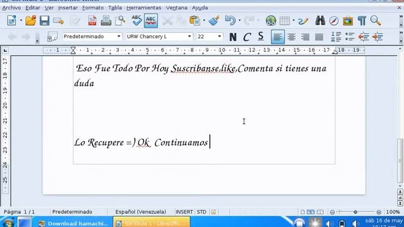Print the document with printer icon
404x227 pixels.
click(x=106, y=21)
